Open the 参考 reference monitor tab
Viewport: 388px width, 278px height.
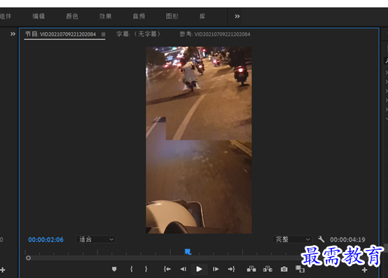(x=215, y=34)
